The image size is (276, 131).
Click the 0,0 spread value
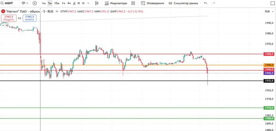20,18
